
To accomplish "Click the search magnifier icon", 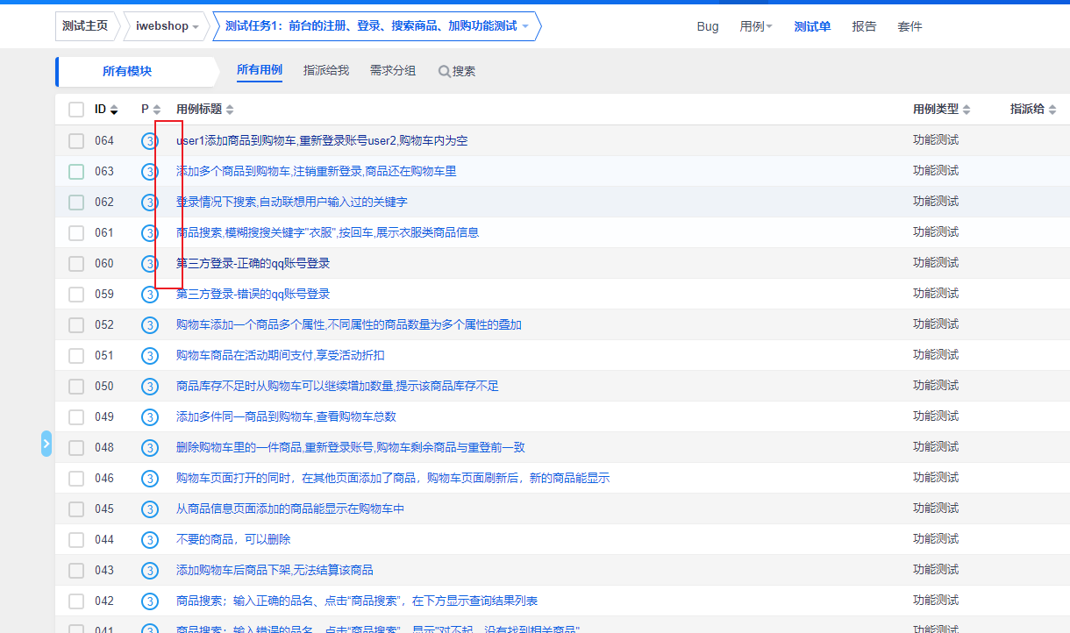I will tap(445, 71).
